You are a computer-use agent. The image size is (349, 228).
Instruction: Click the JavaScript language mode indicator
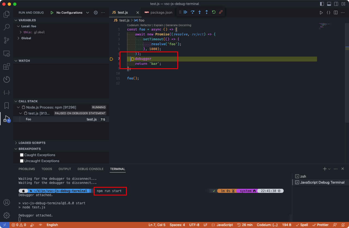[222, 225]
